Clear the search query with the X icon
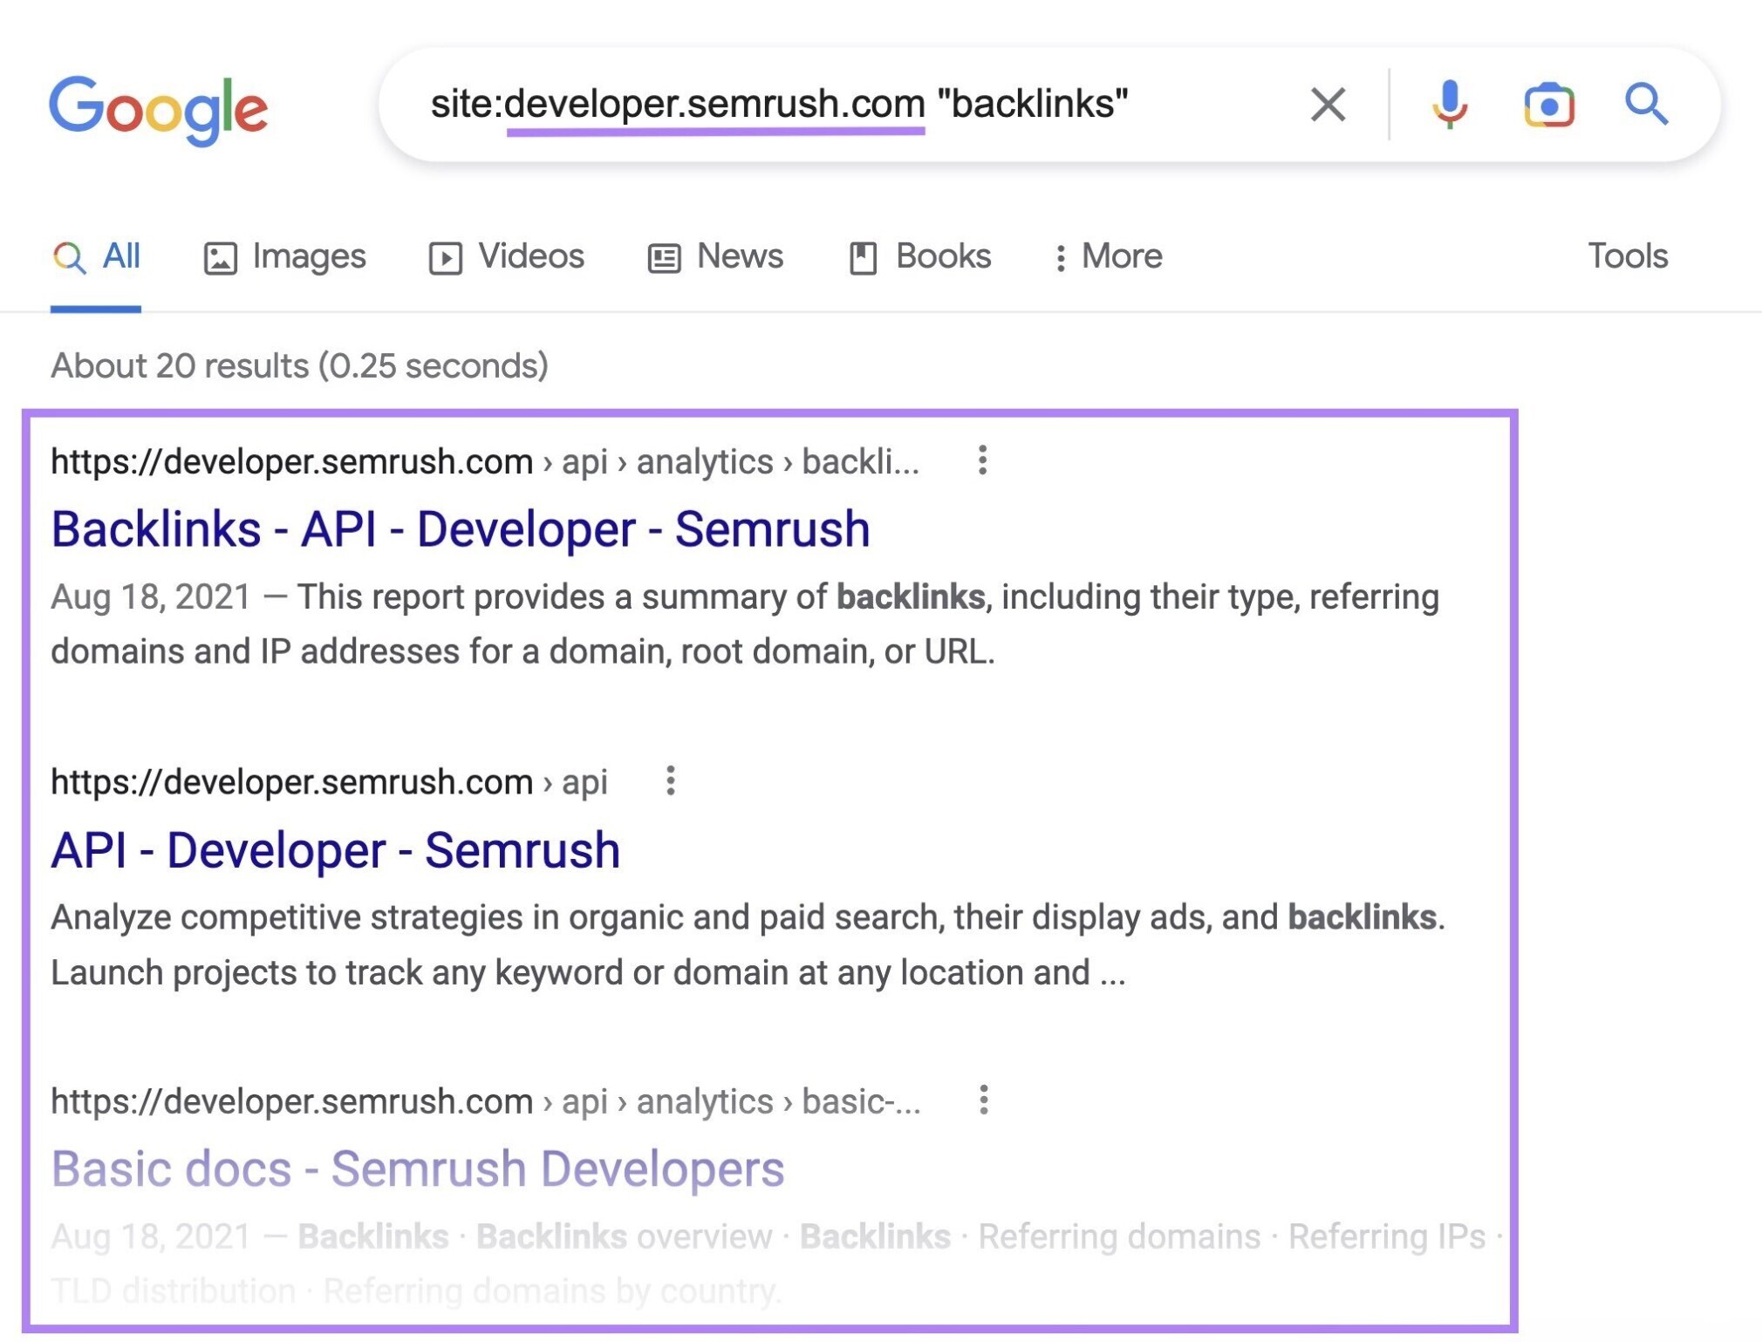Image resolution: width=1762 pixels, height=1342 pixels. (1328, 104)
